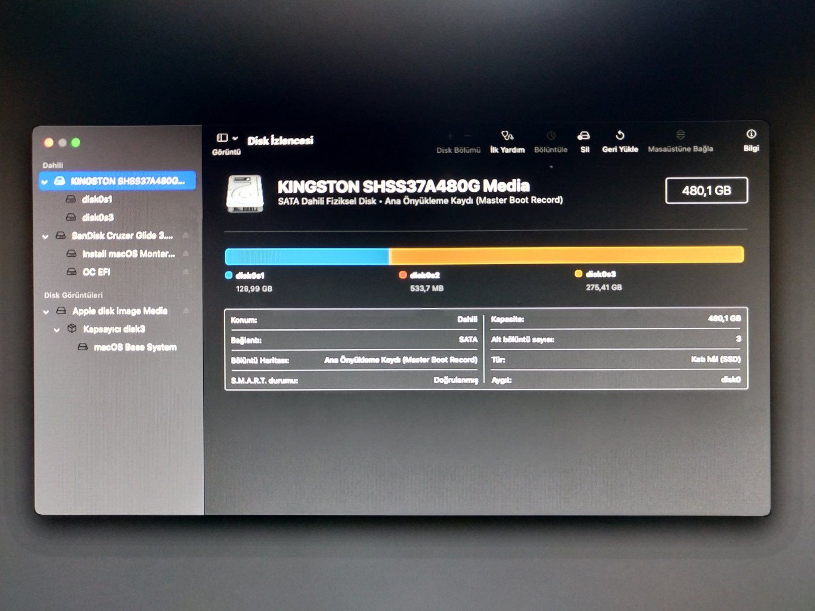
Task: Click the drive icon beside macOS Base System
Action: [83, 347]
